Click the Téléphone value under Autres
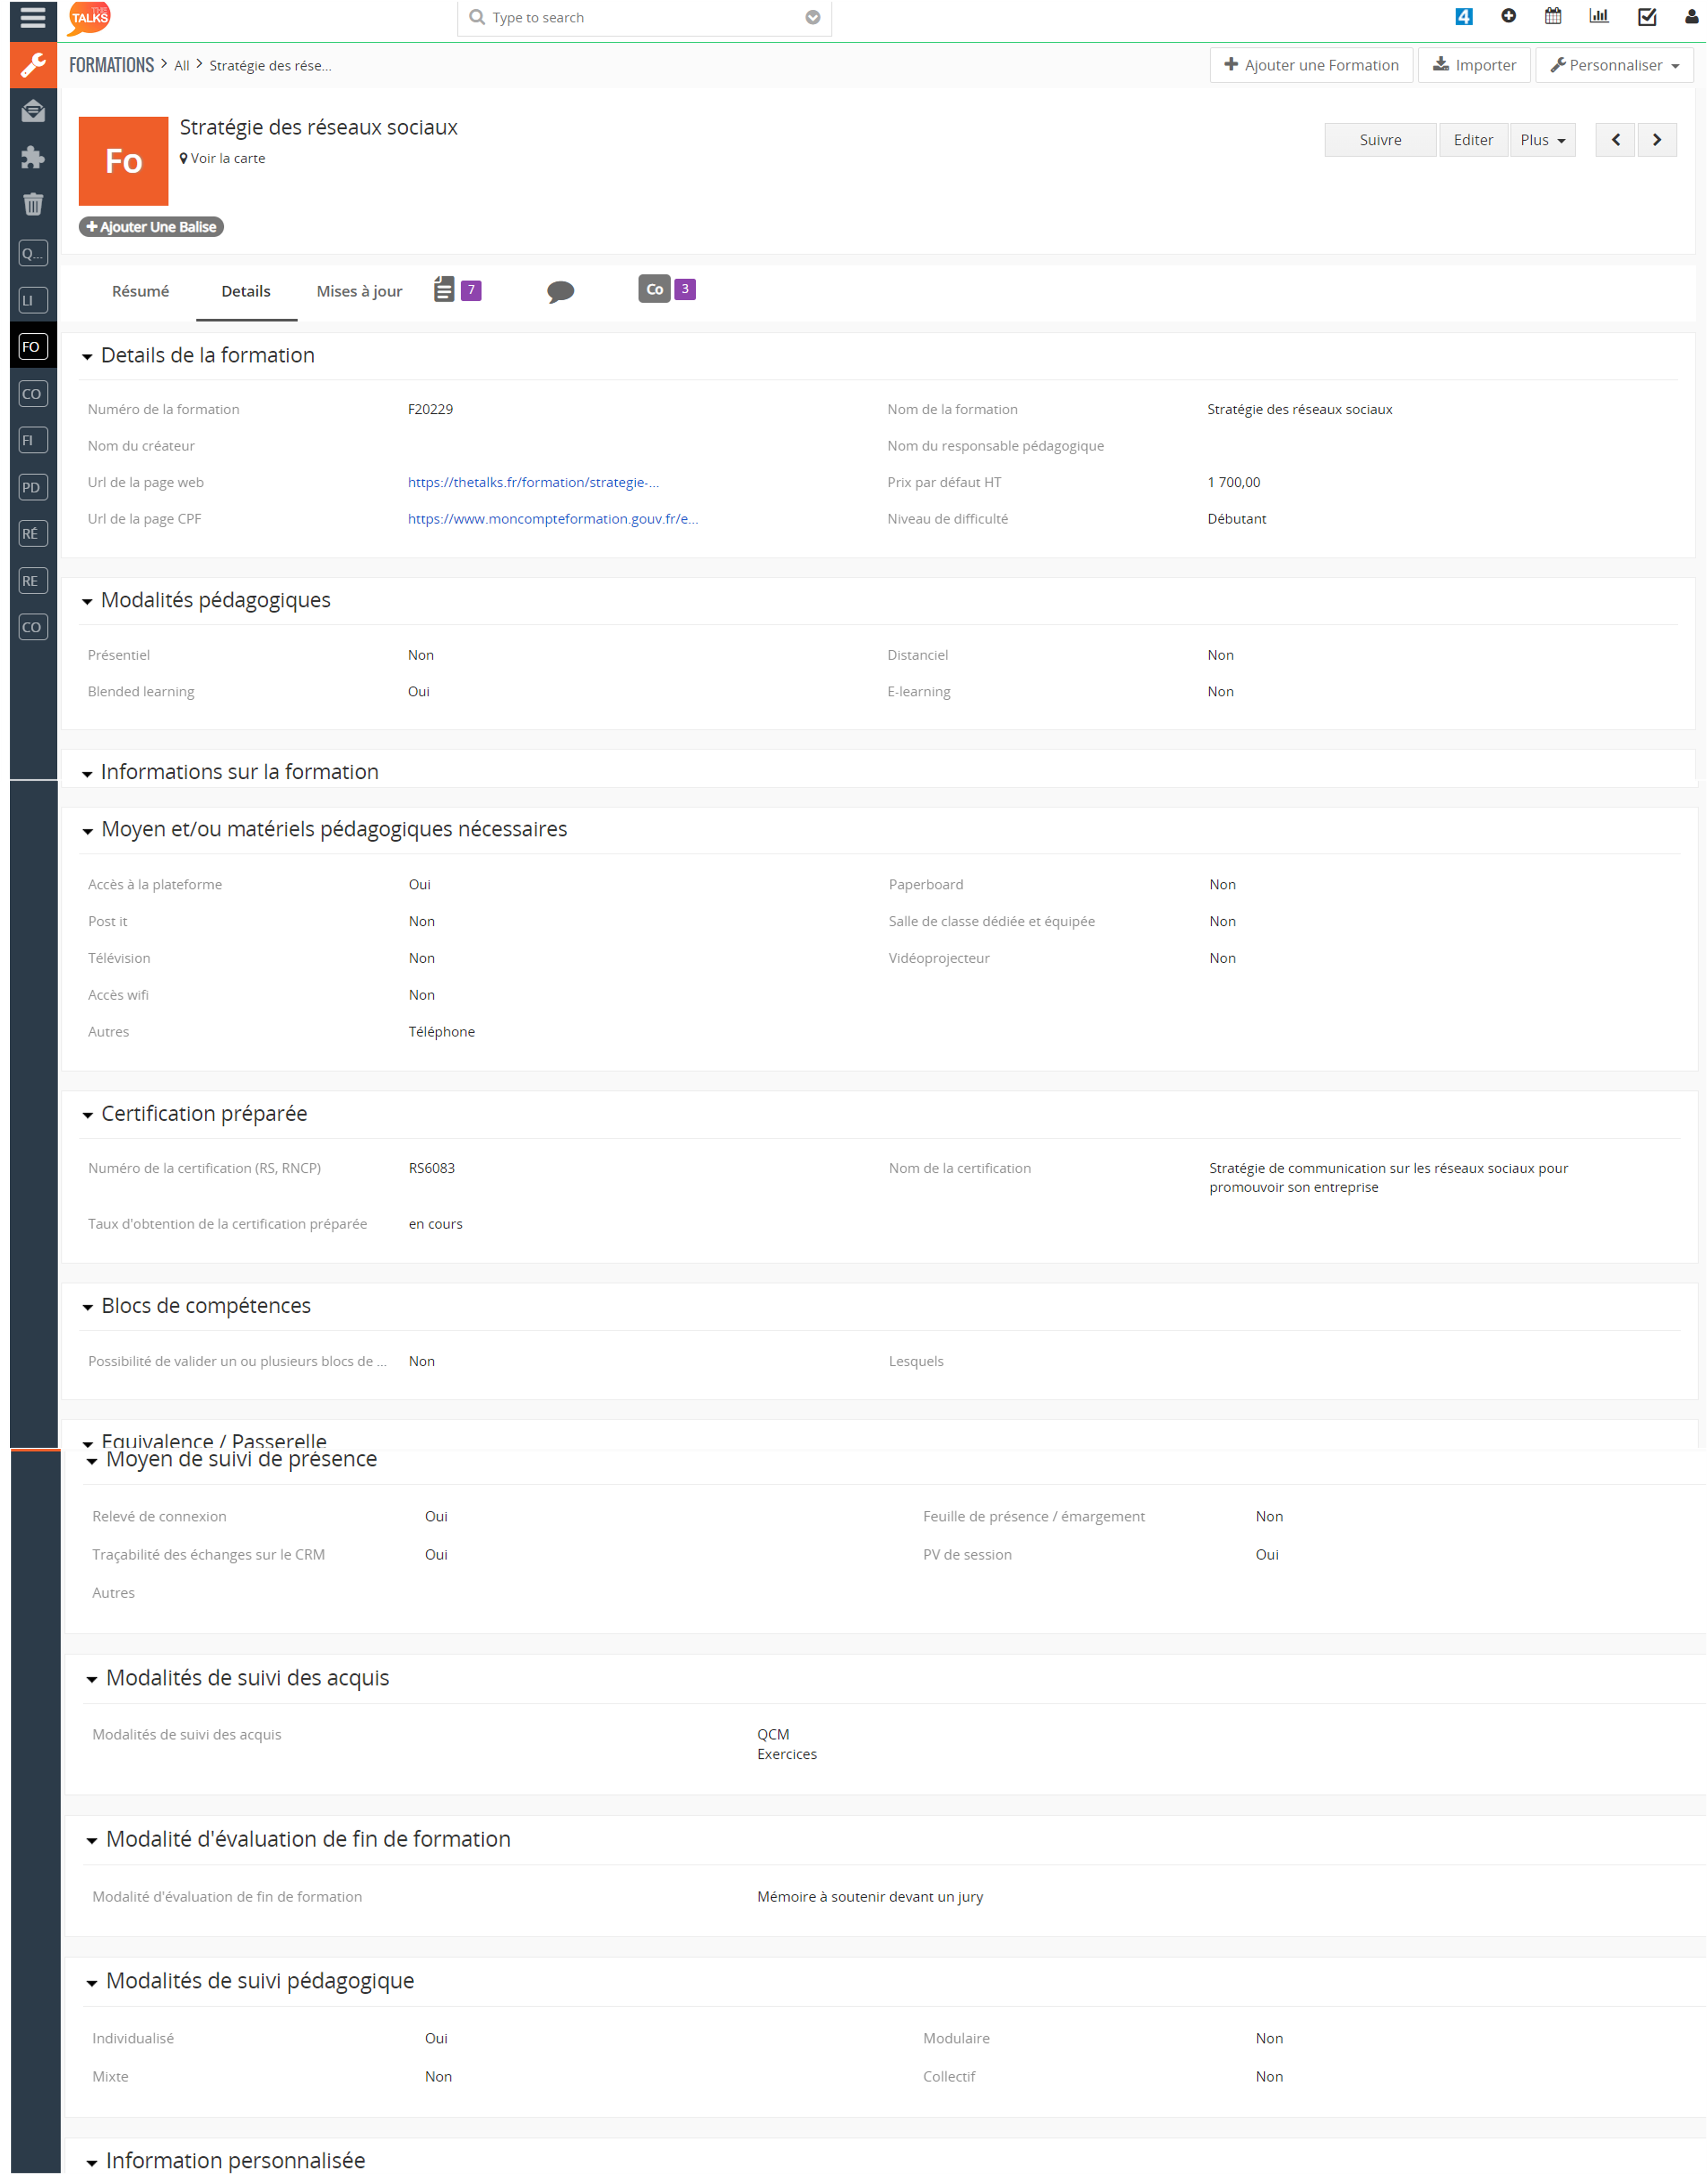1708x2175 pixels. (x=441, y=1032)
